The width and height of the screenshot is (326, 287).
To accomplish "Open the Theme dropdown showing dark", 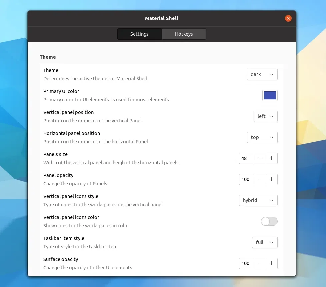I will tap(262, 74).
